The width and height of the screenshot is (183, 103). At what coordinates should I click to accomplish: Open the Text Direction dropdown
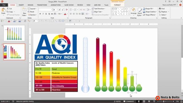click(x=98, y=9)
